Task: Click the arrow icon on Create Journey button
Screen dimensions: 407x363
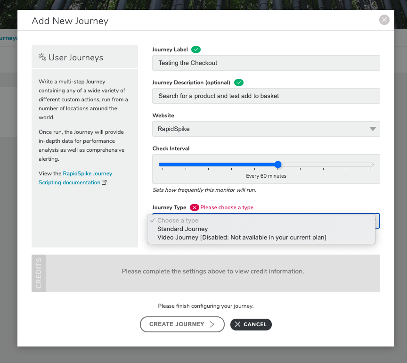Action: (212, 324)
